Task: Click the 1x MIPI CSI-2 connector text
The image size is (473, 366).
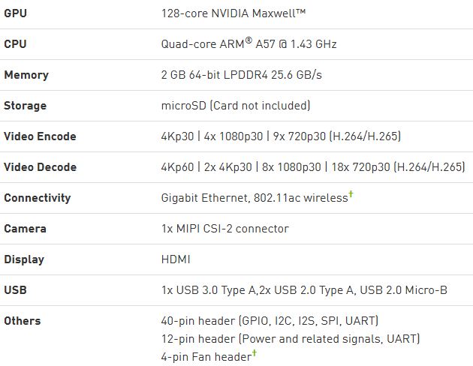Action: [225, 228]
